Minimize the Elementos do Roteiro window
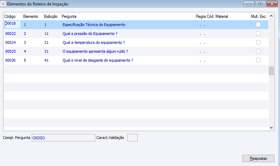This screenshot has height=166, width=280. pyautogui.click(x=249, y=4)
